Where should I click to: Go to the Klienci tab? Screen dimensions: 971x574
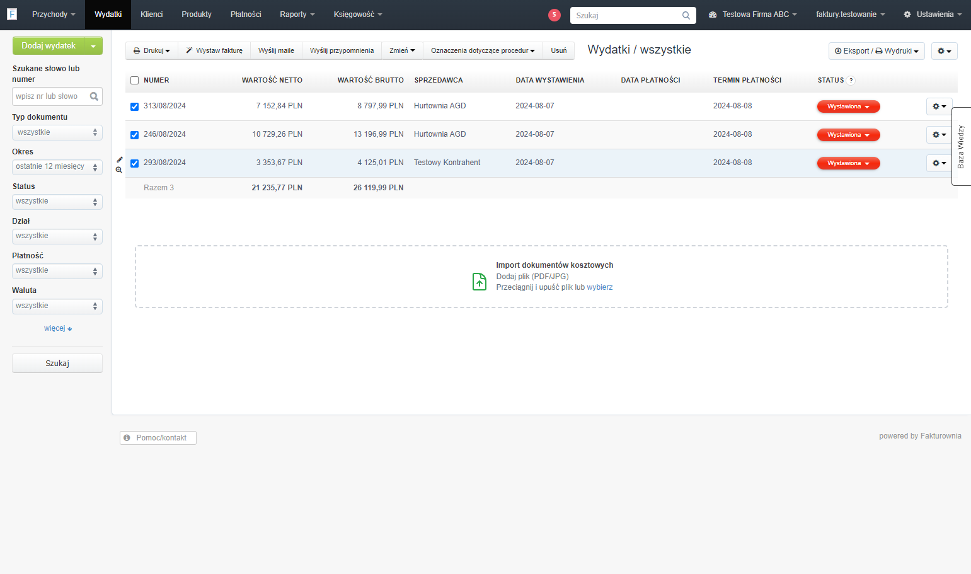(151, 14)
